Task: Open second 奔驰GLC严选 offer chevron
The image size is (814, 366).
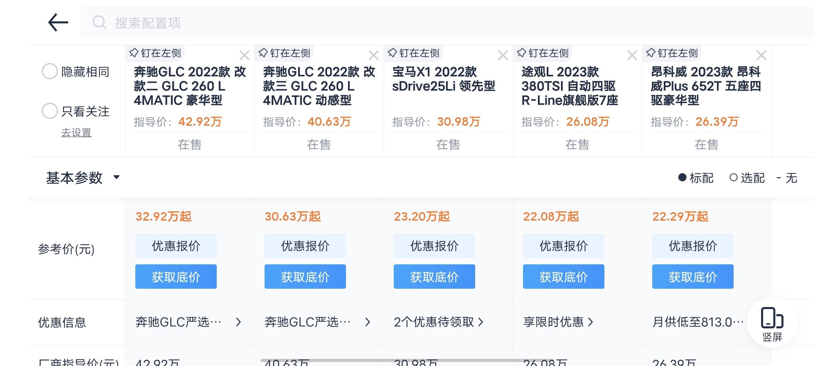Action: pos(368,322)
